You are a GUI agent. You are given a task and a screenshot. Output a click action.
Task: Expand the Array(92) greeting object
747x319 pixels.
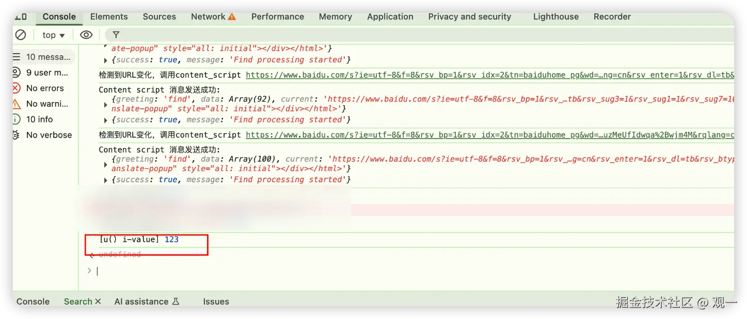[106, 105]
